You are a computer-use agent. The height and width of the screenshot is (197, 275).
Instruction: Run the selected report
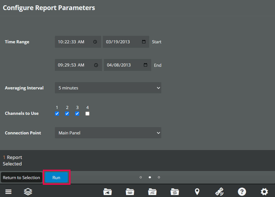pos(56,177)
